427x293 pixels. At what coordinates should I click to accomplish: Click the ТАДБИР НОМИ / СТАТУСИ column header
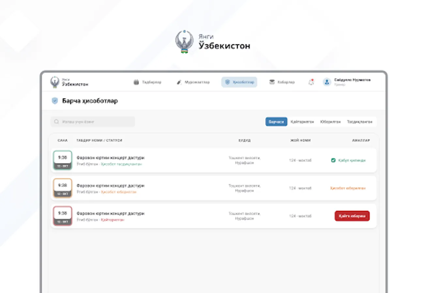99,141
